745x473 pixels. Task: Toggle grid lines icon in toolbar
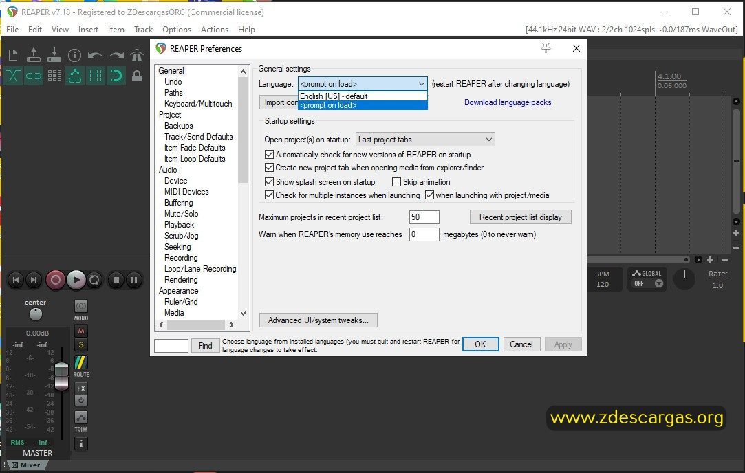tap(95, 76)
